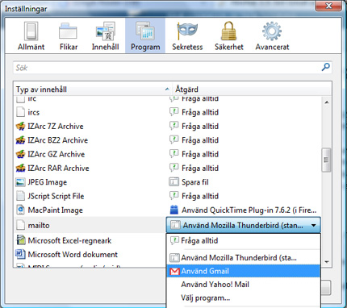Open the Allmänt settings panel
Viewport: 347px width, 308px height.
click(x=31, y=36)
